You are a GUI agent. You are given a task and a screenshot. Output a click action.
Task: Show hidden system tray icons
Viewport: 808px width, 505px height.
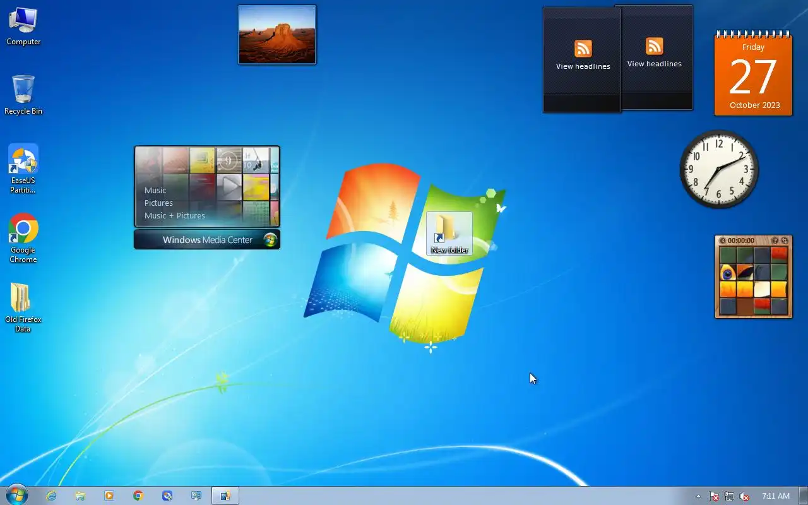(698, 496)
